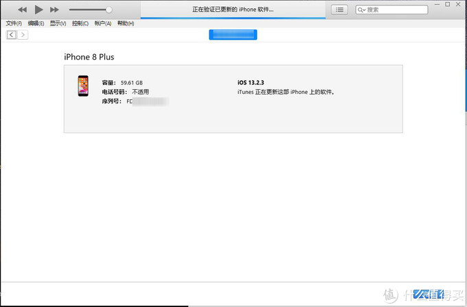467x307 pixels.
Task: Select the blurred serial number value
Action: point(148,101)
